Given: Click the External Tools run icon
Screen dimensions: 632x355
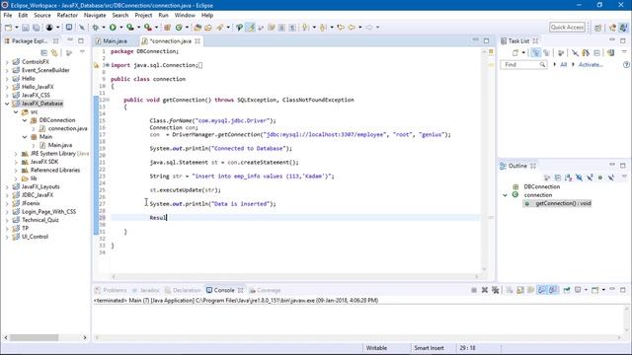Looking at the screenshot, I should click(x=148, y=28).
